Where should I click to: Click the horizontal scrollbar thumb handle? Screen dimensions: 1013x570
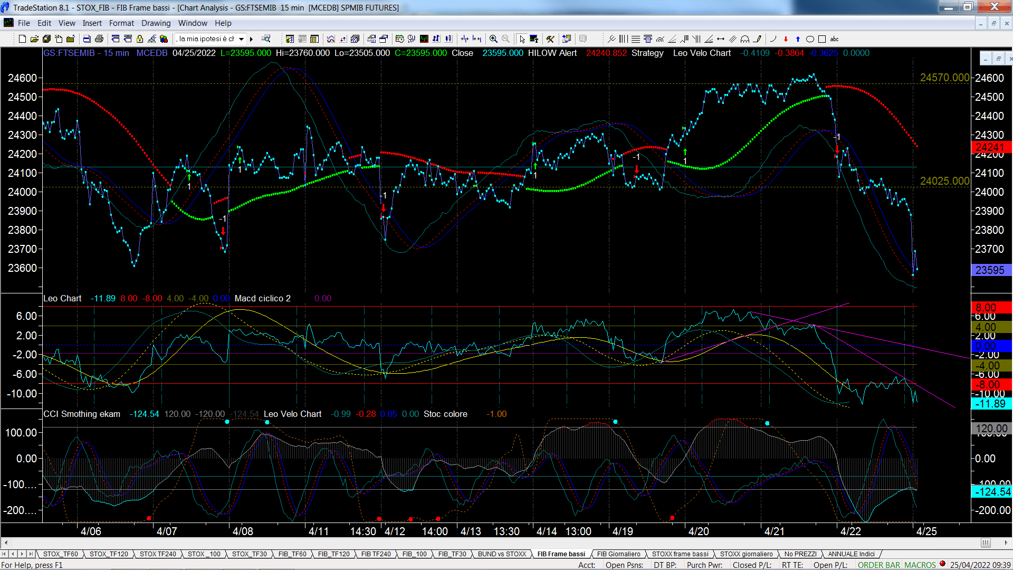985,543
